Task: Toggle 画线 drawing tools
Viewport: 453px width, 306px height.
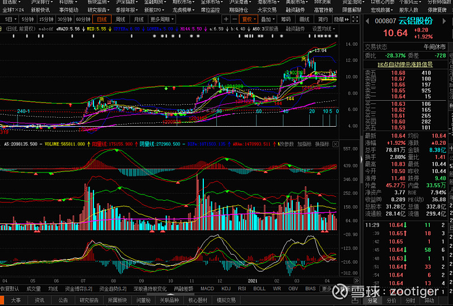Action: [304, 19]
